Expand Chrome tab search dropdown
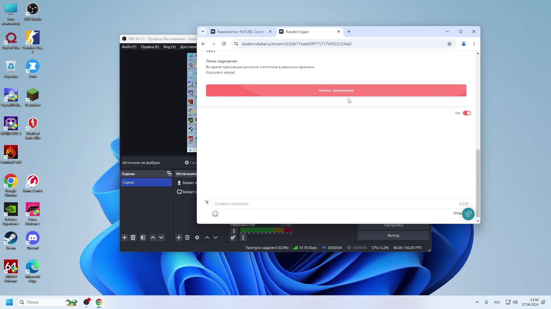Screen dimensions: 551x309 203,31
